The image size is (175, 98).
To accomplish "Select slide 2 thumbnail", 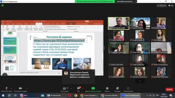I will (x=10, y=41).
